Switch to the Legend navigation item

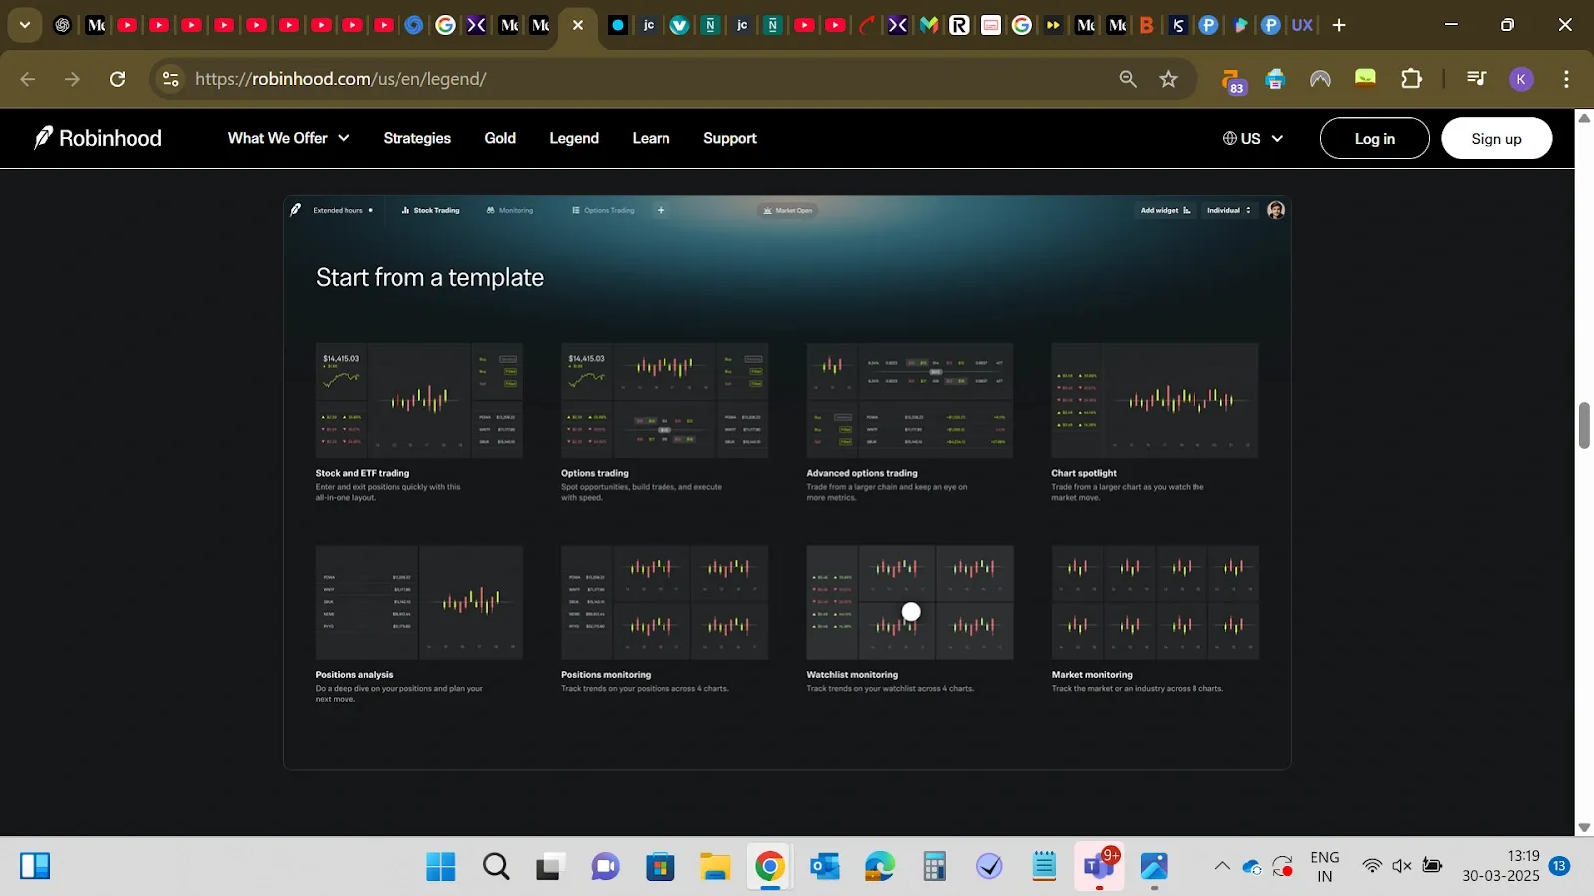pos(573,138)
